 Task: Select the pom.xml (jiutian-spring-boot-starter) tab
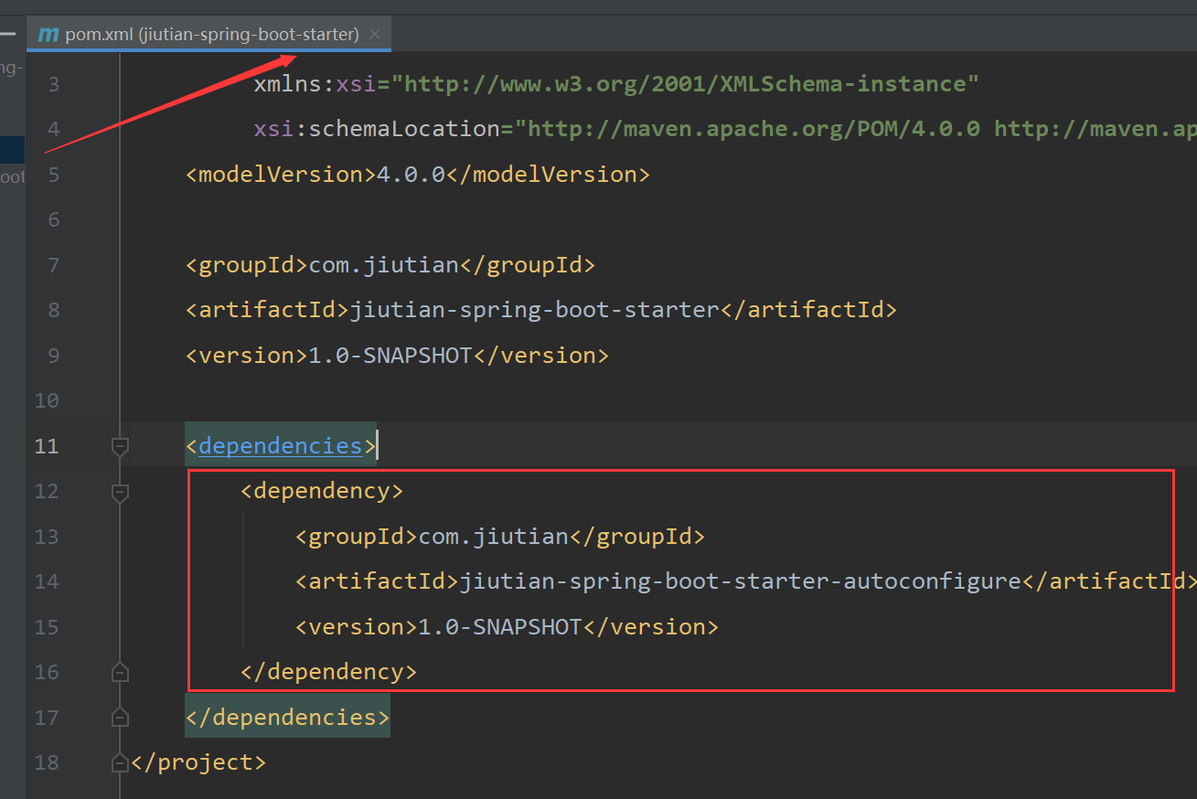coord(211,34)
